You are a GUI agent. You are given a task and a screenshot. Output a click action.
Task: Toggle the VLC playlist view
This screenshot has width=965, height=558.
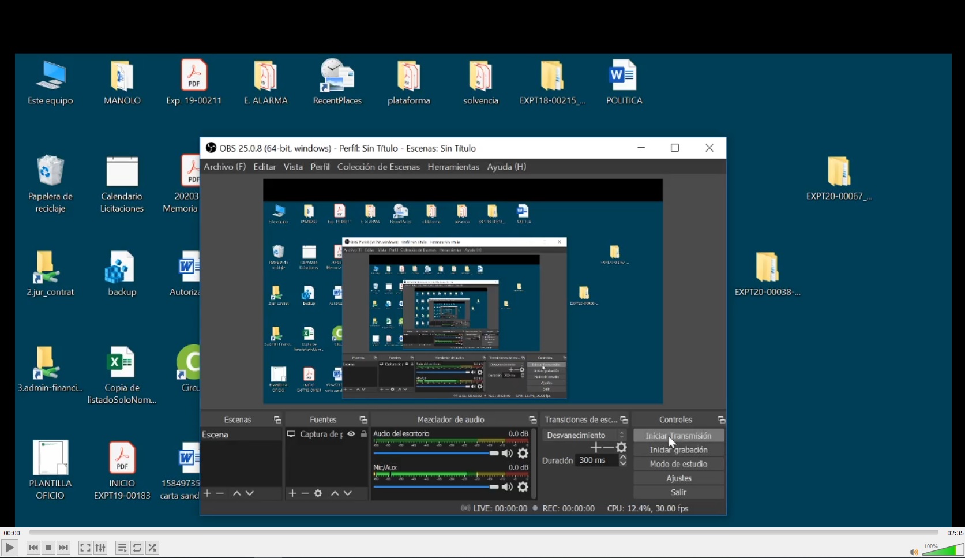[122, 548]
